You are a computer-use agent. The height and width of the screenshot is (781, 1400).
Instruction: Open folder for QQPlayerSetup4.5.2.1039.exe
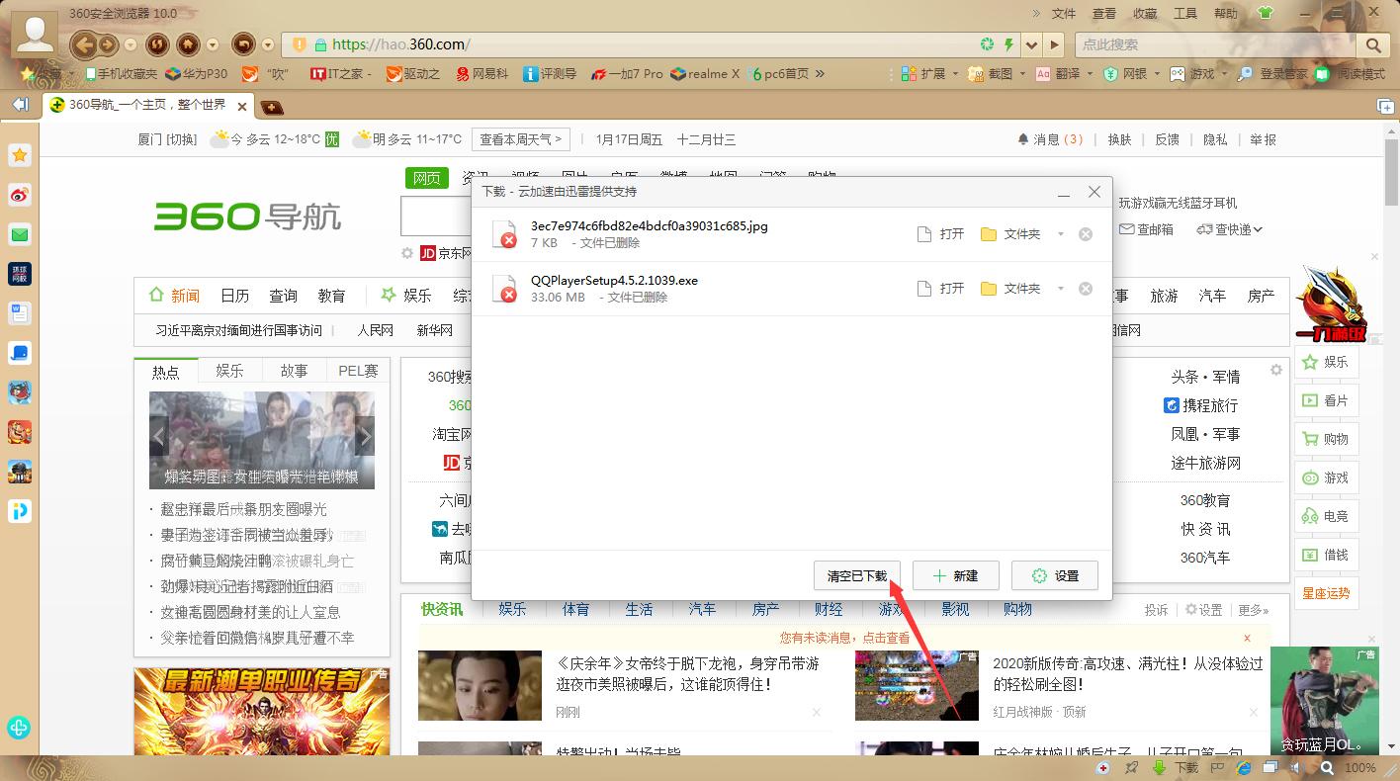pyautogui.click(x=1010, y=288)
